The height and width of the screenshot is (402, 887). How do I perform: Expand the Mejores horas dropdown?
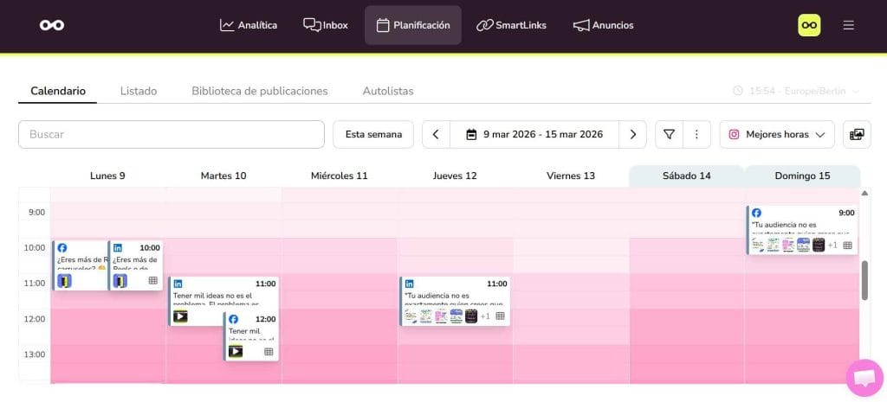[777, 134]
